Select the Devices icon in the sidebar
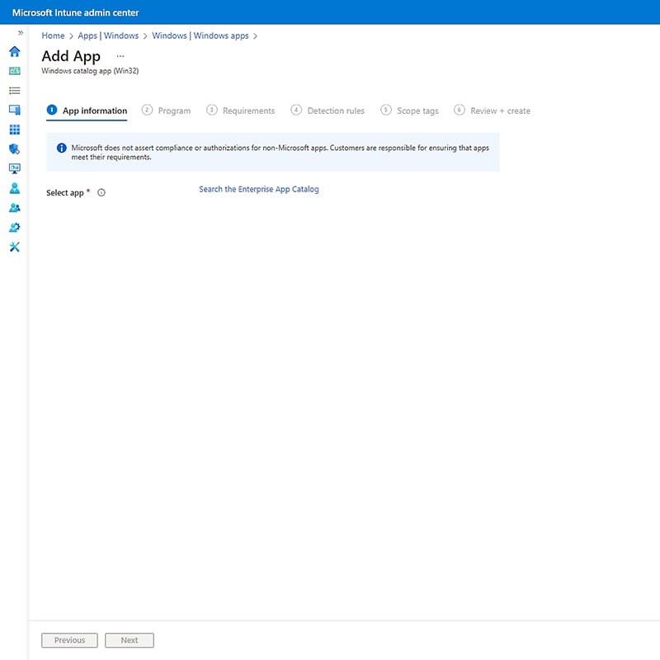This screenshot has width=660, height=660. click(x=14, y=110)
